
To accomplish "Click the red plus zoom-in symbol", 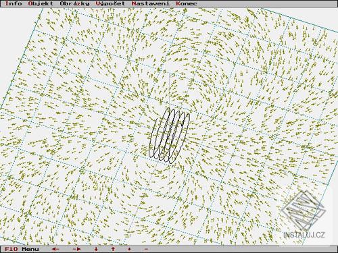I will point(129,249).
